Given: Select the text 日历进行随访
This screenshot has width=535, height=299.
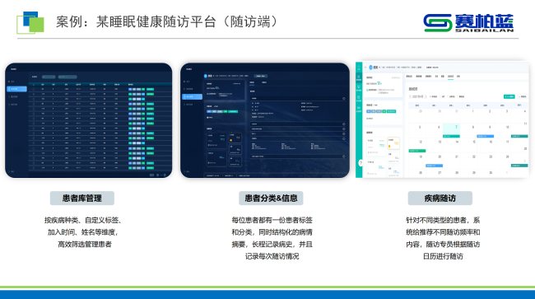Looking at the screenshot, I should click(443, 256).
